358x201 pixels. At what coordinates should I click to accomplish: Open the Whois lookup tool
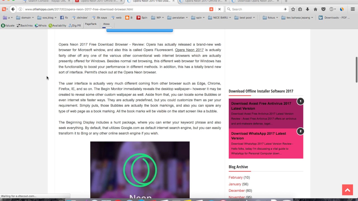(x=41, y=25)
